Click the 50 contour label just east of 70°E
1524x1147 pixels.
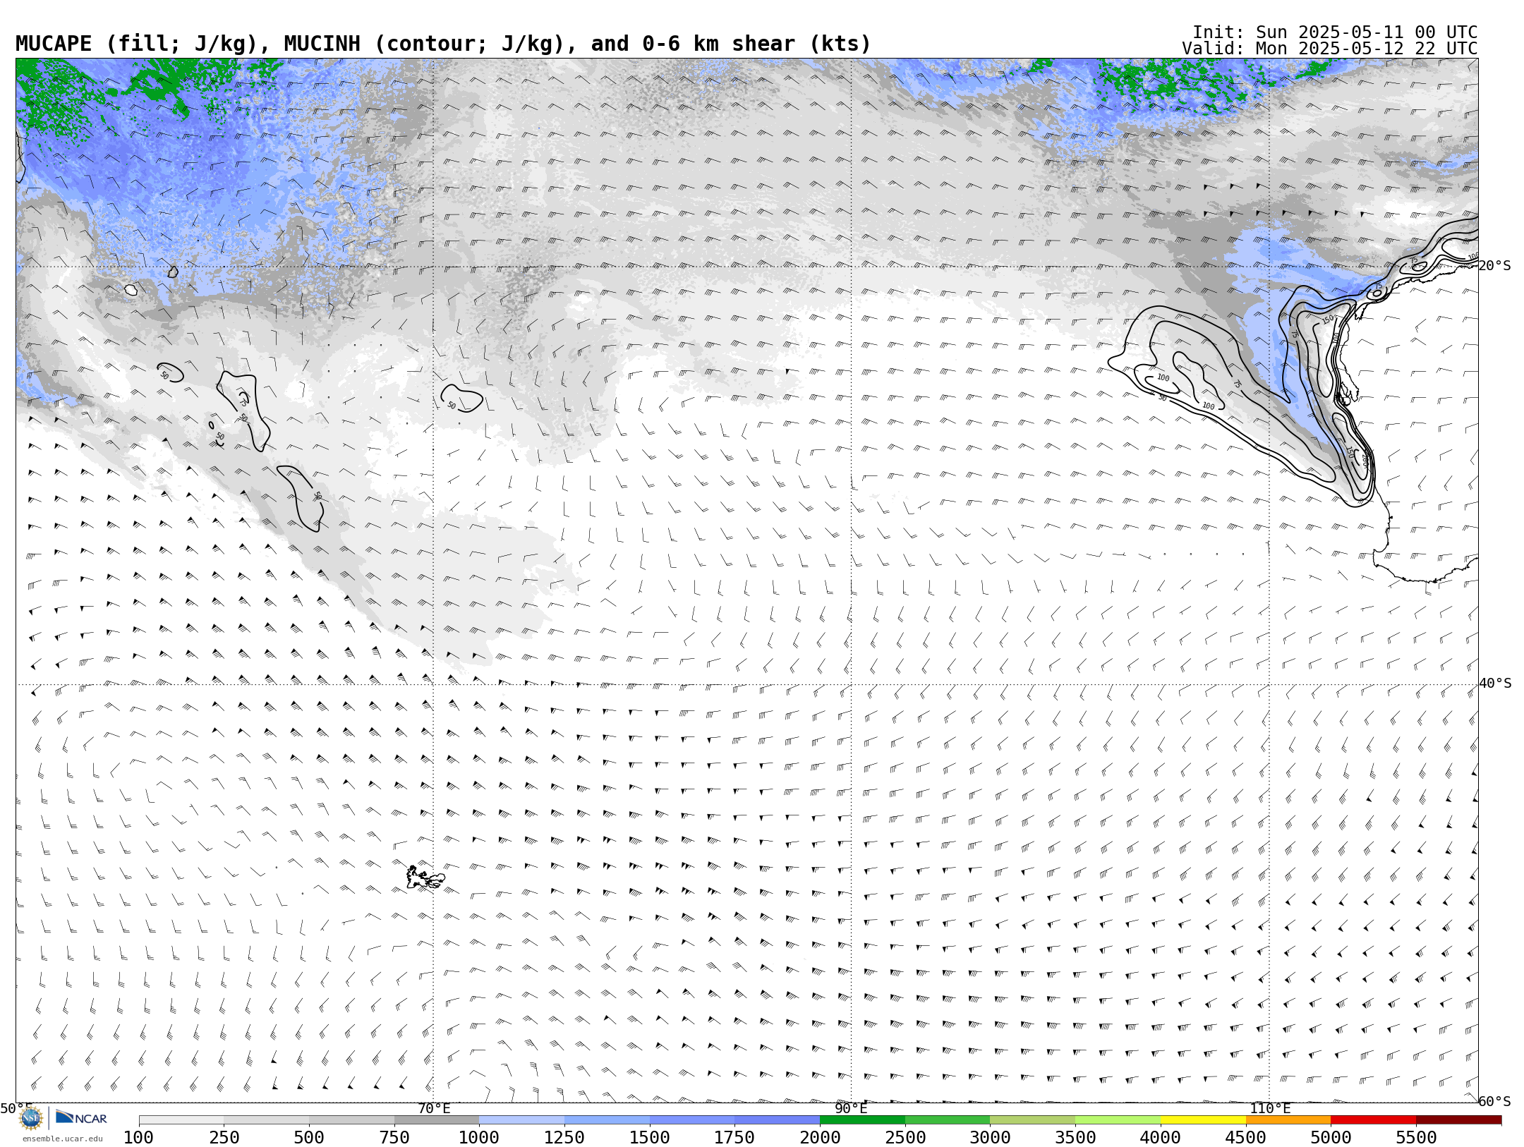452,406
